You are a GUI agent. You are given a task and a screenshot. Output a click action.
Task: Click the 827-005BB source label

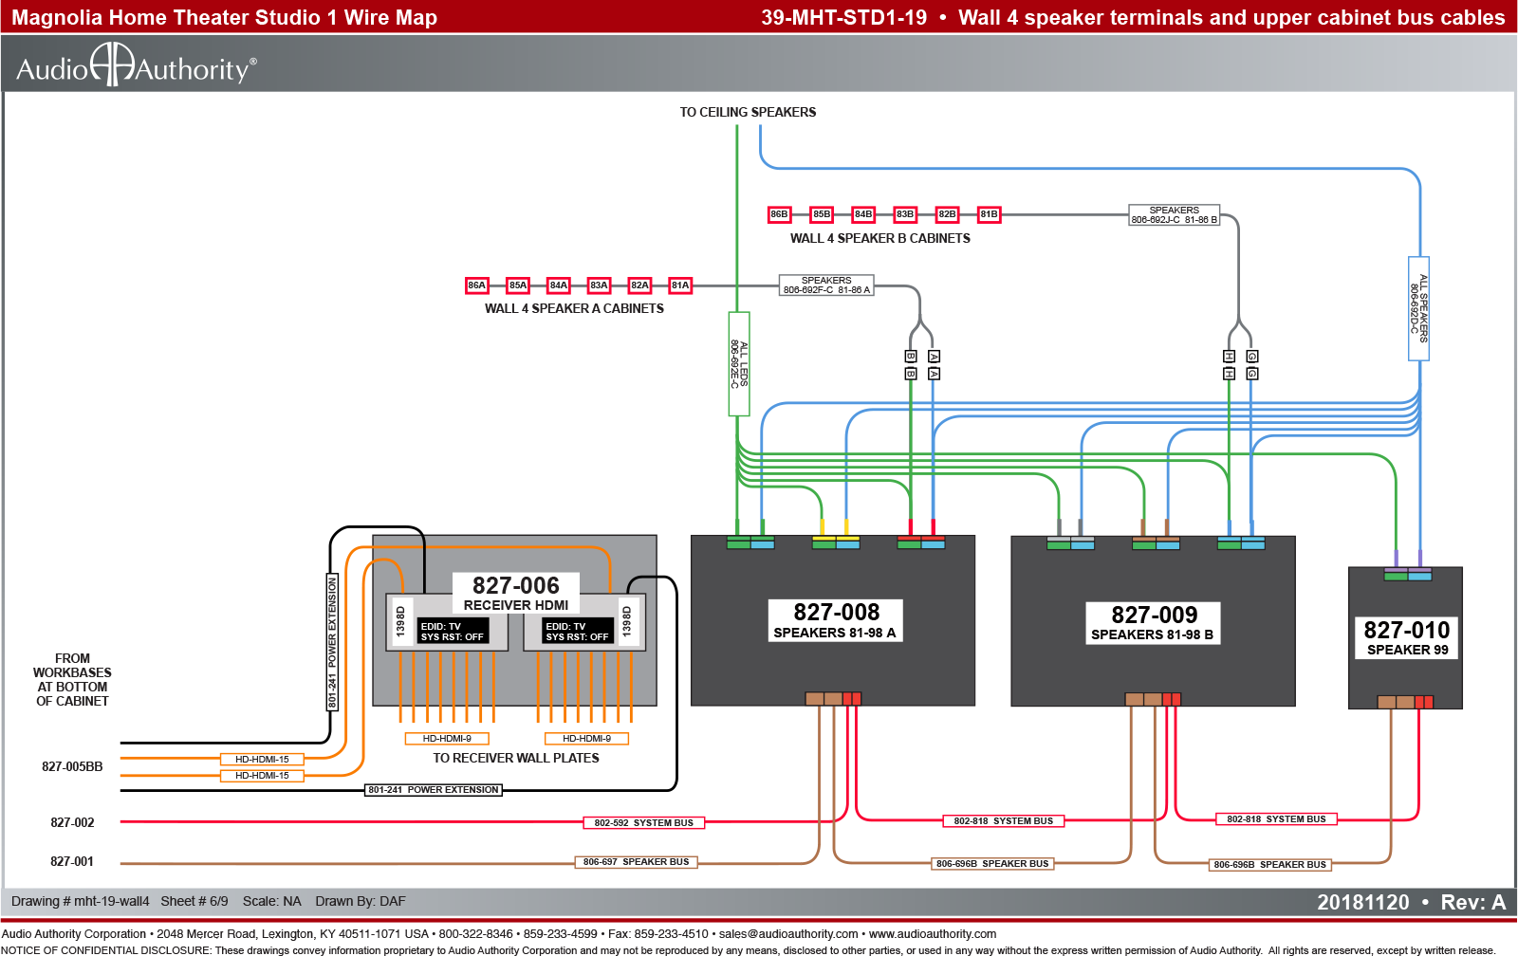(x=72, y=766)
